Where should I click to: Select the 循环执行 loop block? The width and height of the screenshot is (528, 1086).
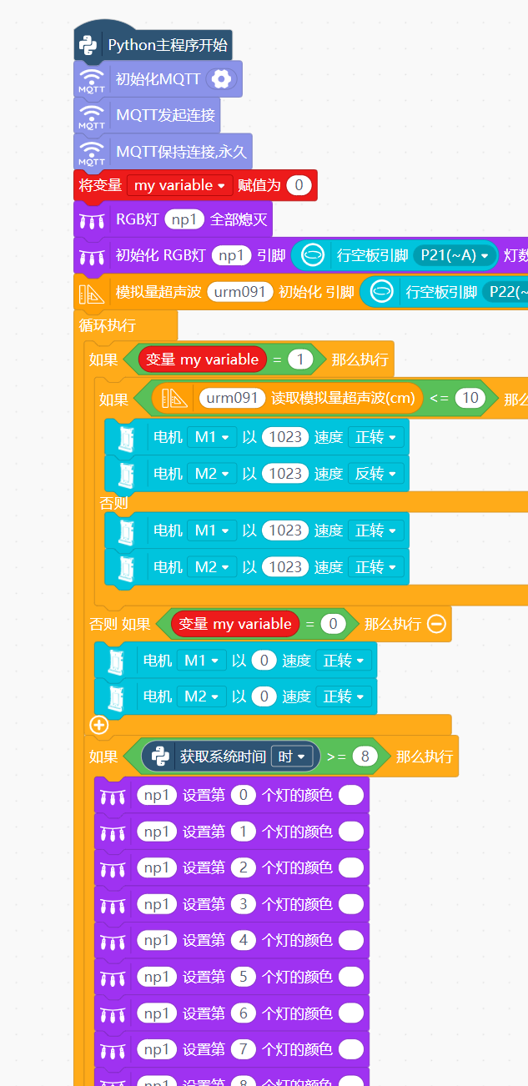pyautogui.click(x=108, y=325)
